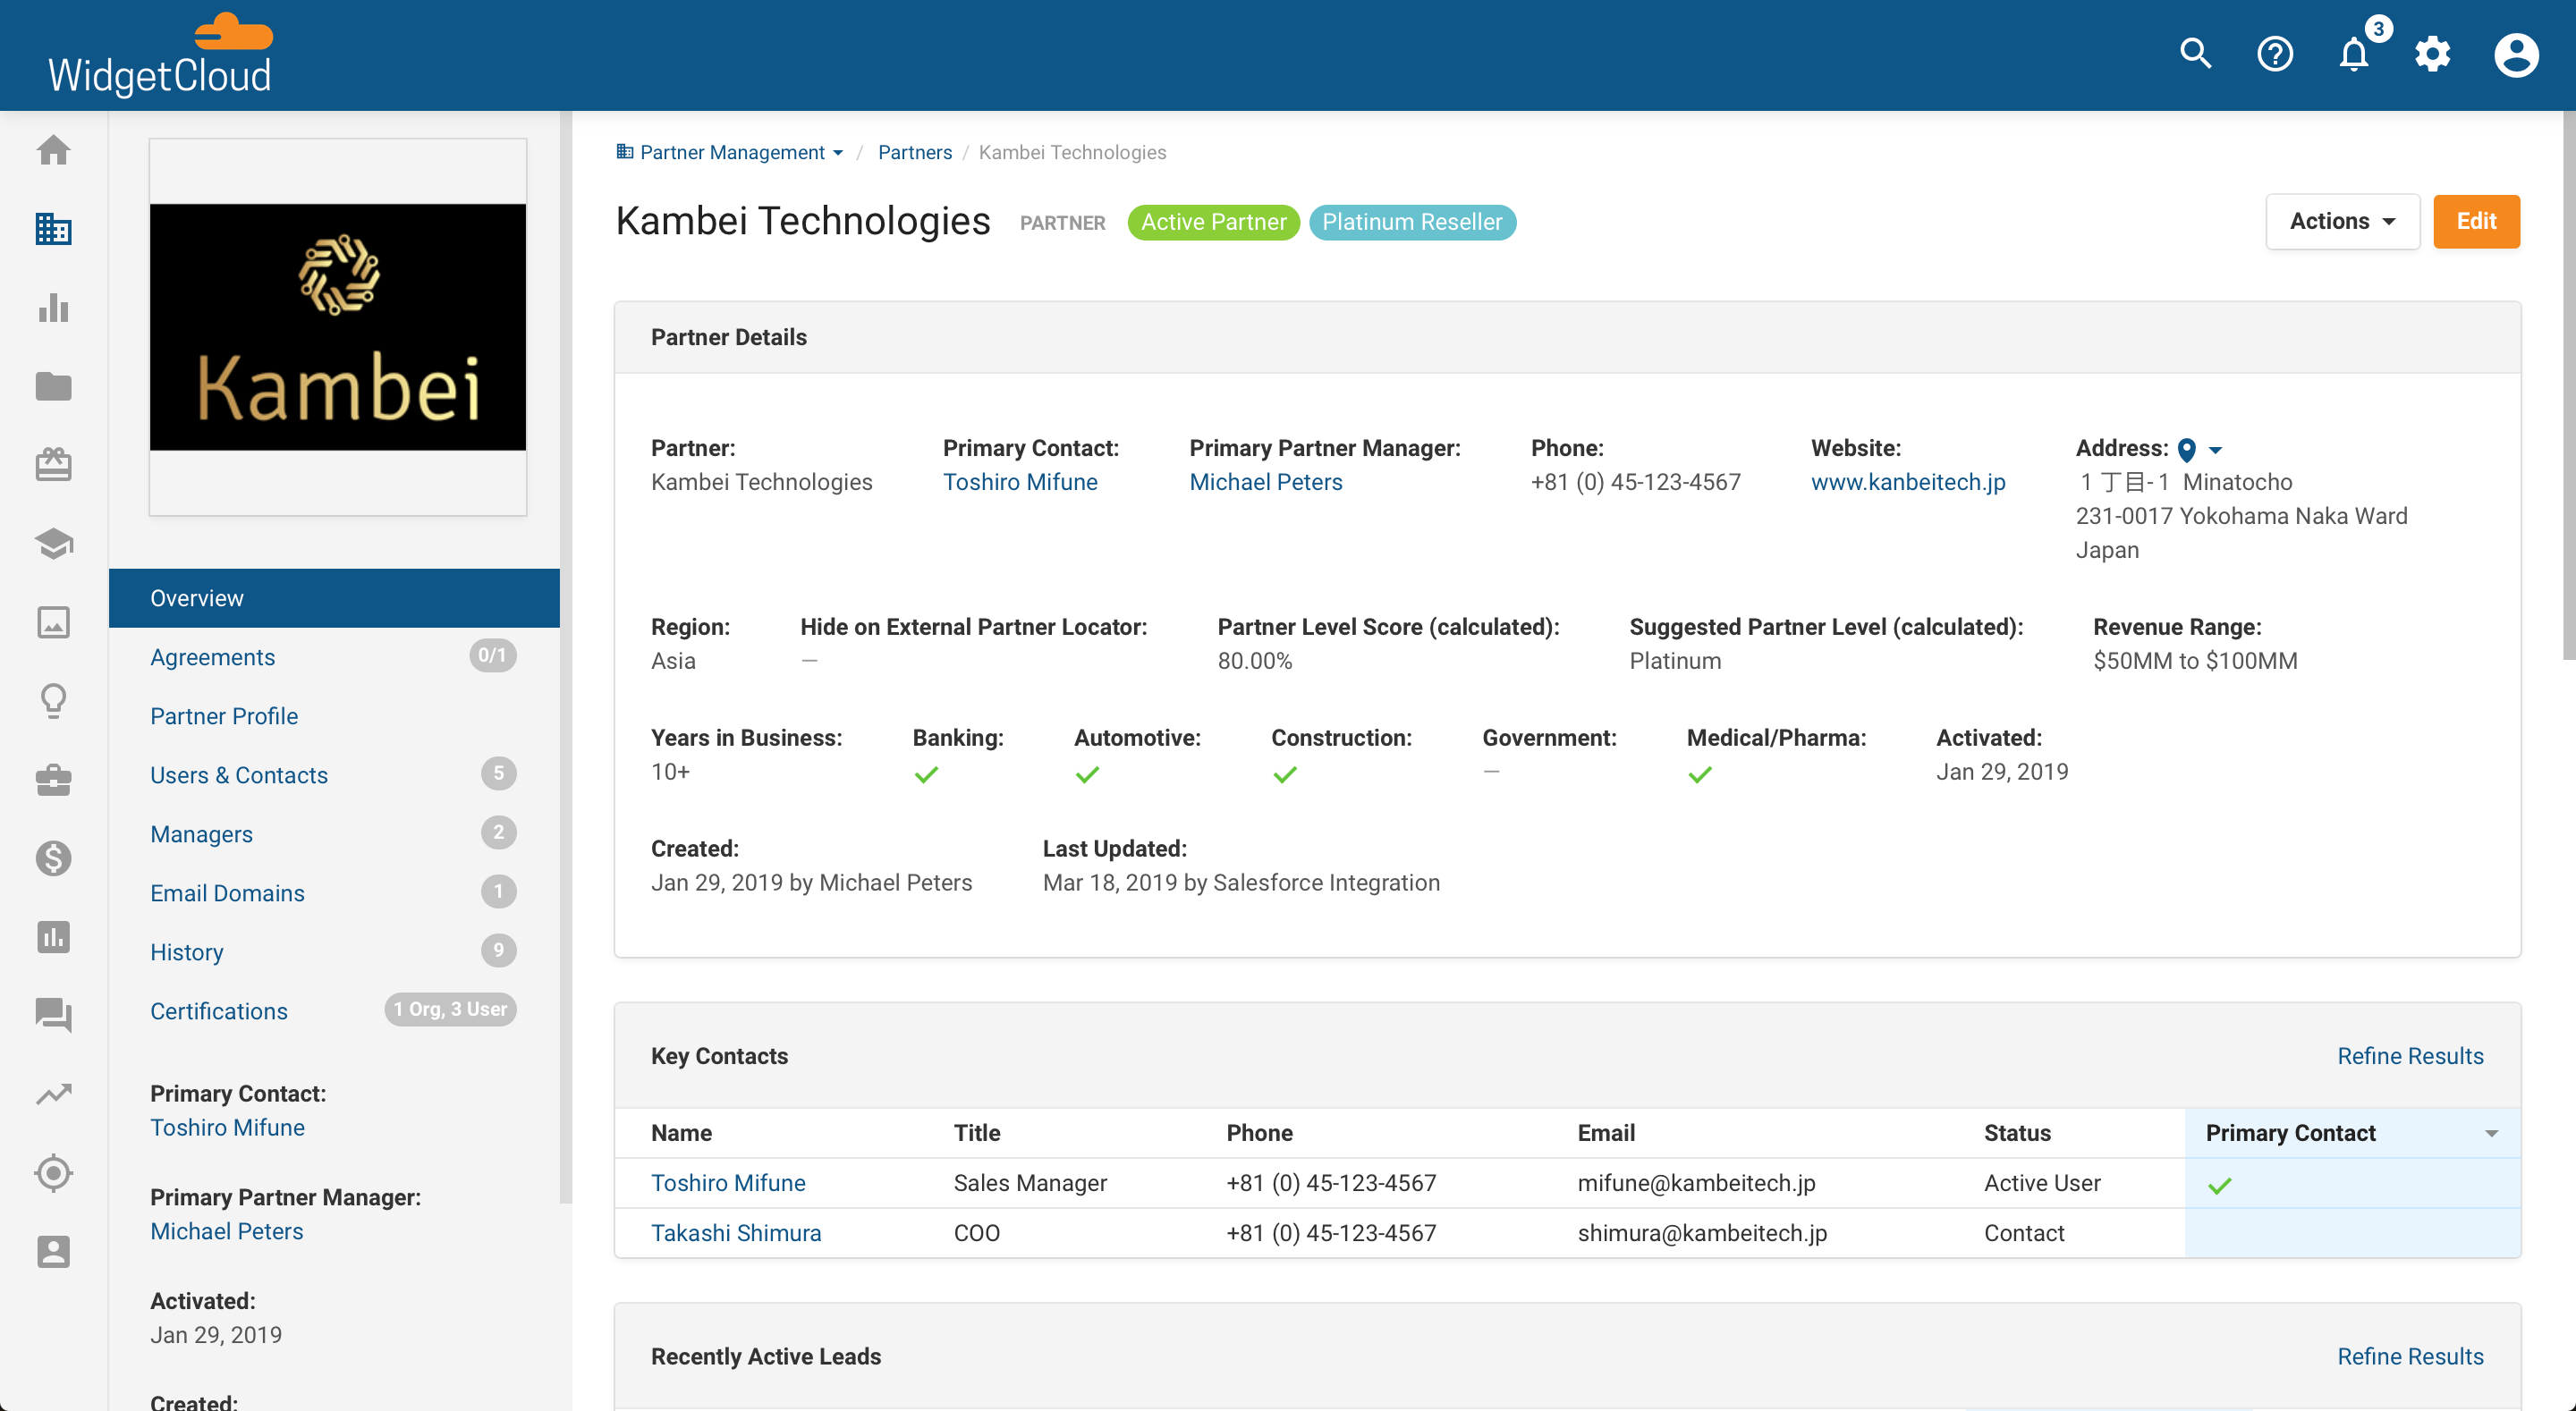Expand the Actions dropdown button
The width and height of the screenshot is (2576, 1411).
coord(2342,221)
